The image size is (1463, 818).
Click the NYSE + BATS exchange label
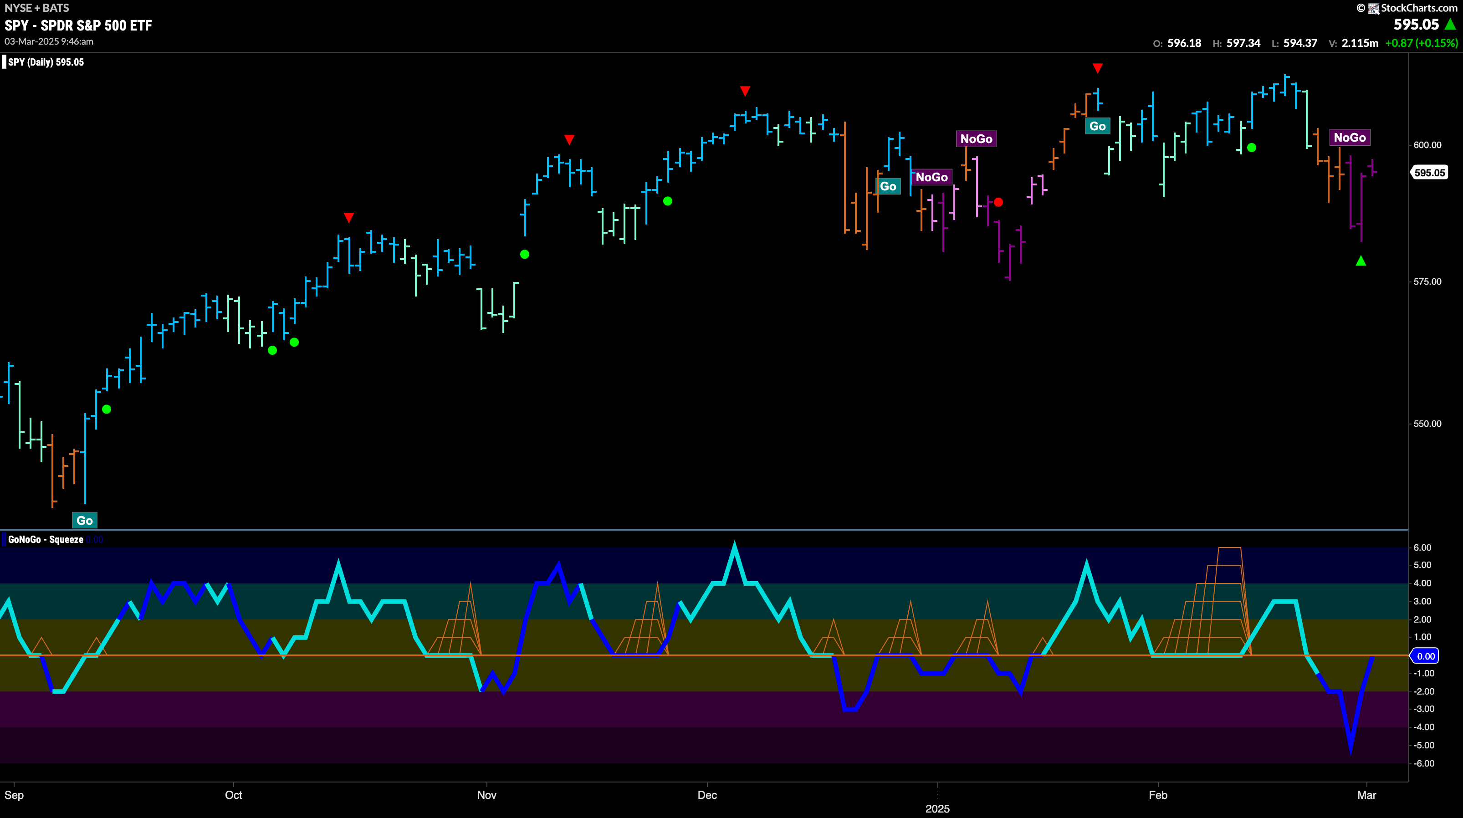[36, 8]
